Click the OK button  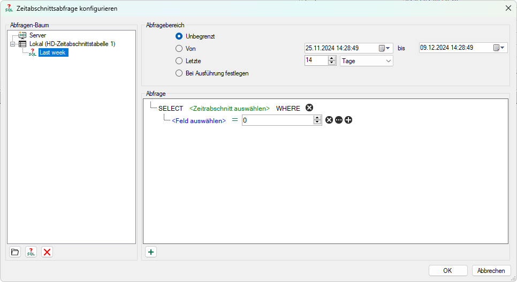(447, 271)
